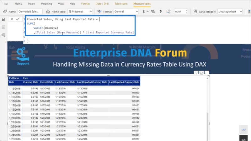Open the Help tab
The height and width of the screenshot is (141, 251).
pyautogui.click(x=72, y=4)
